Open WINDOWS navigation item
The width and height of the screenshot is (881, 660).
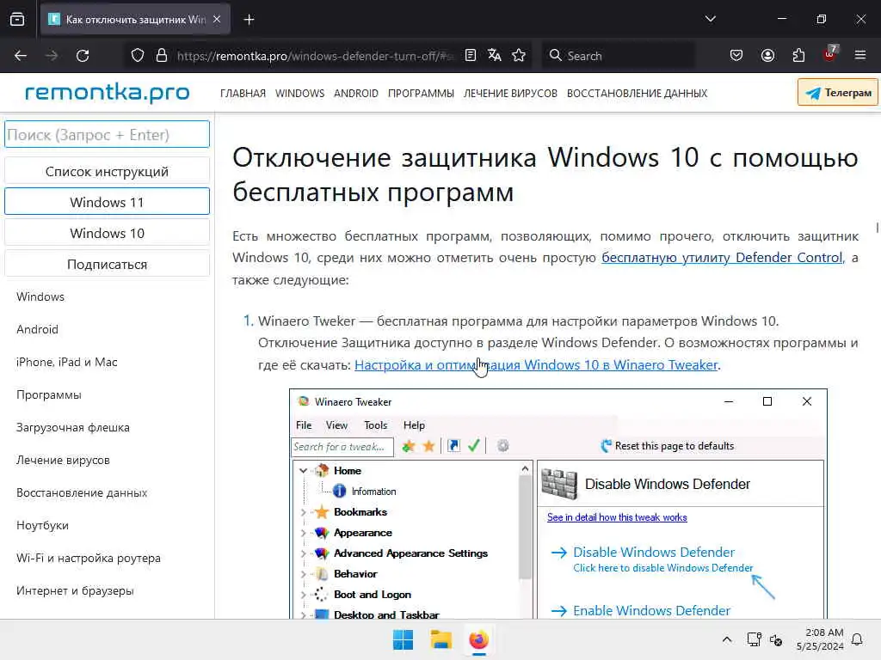coord(299,93)
